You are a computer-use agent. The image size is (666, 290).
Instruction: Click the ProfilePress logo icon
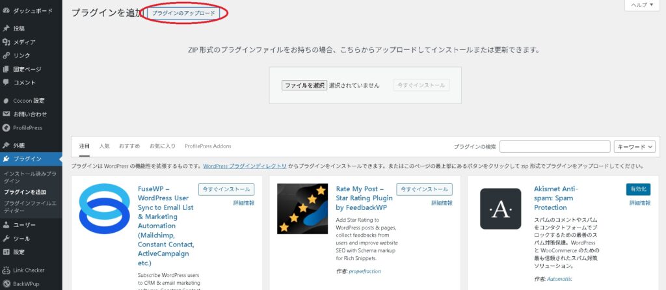(x=6, y=128)
